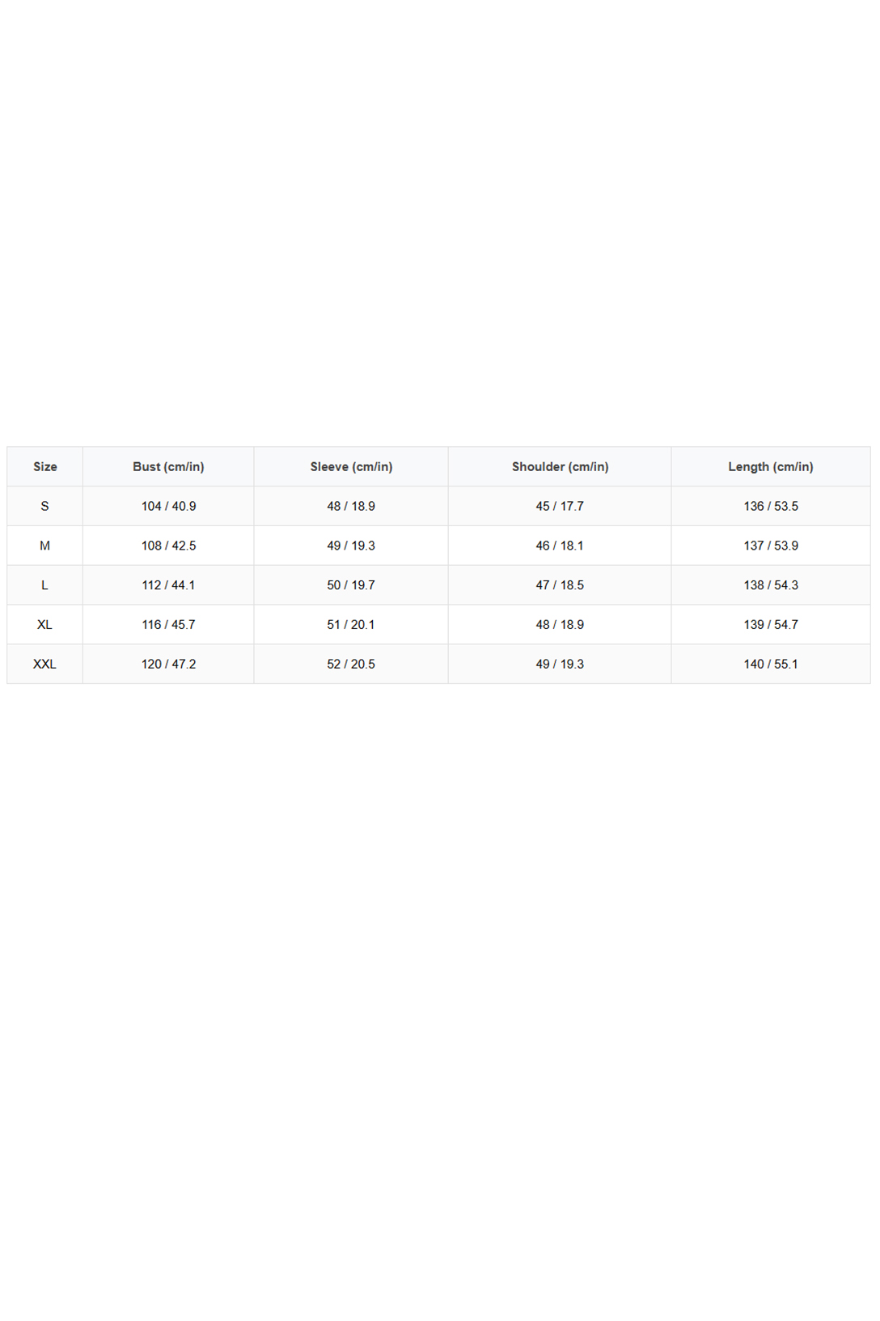
Task: Select the L size row label
Action: pyautogui.click(x=44, y=585)
